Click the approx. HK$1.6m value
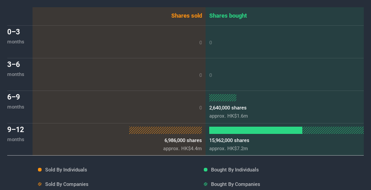 pos(229,116)
